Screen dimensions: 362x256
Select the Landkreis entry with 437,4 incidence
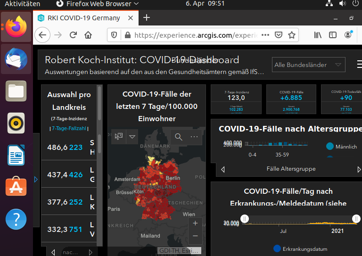[x=69, y=174]
